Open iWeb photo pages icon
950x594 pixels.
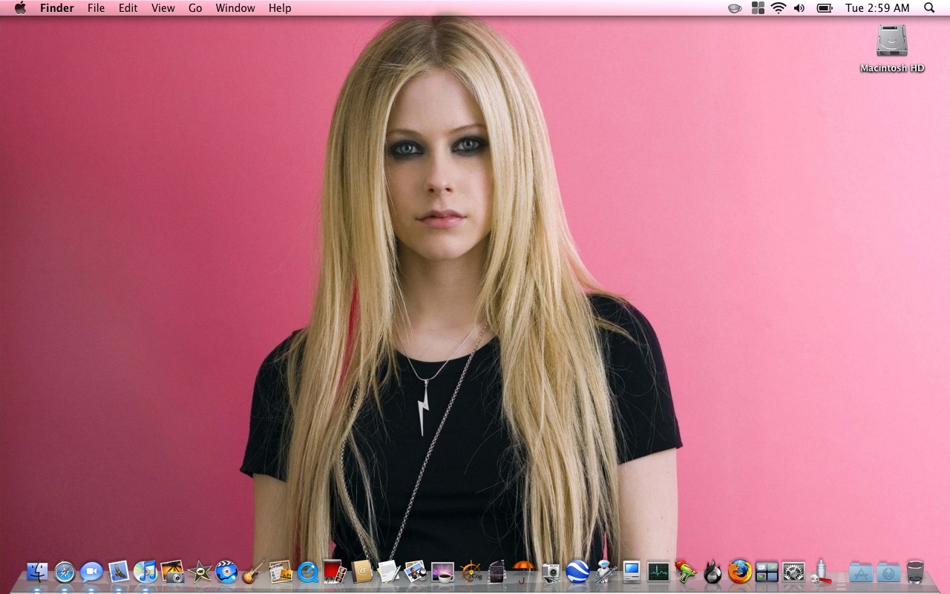coord(281,572)
